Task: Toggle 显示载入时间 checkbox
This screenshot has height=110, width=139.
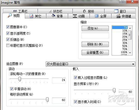Action: [x=75, y=102]
